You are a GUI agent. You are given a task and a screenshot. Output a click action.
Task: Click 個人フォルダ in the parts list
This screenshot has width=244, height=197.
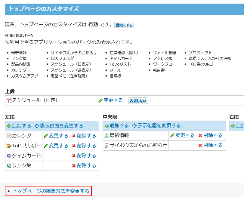[62, 58]
